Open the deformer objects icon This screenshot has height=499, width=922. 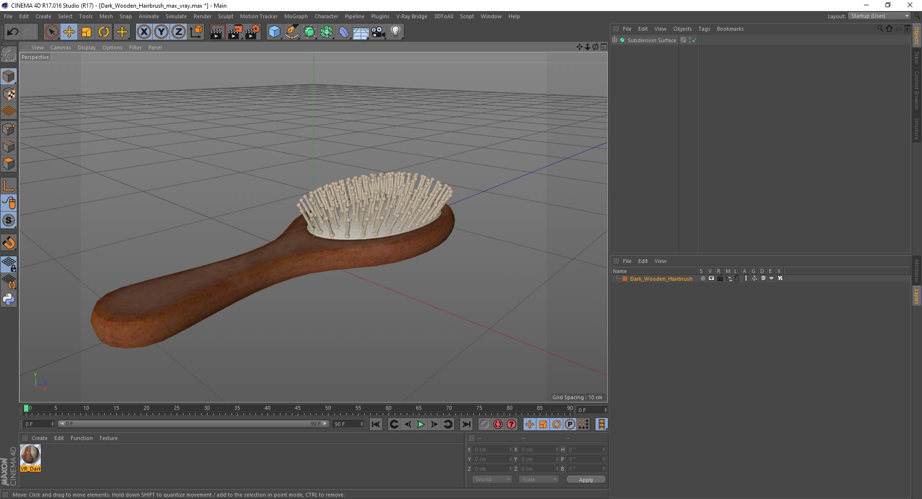[x=344, y=32]
